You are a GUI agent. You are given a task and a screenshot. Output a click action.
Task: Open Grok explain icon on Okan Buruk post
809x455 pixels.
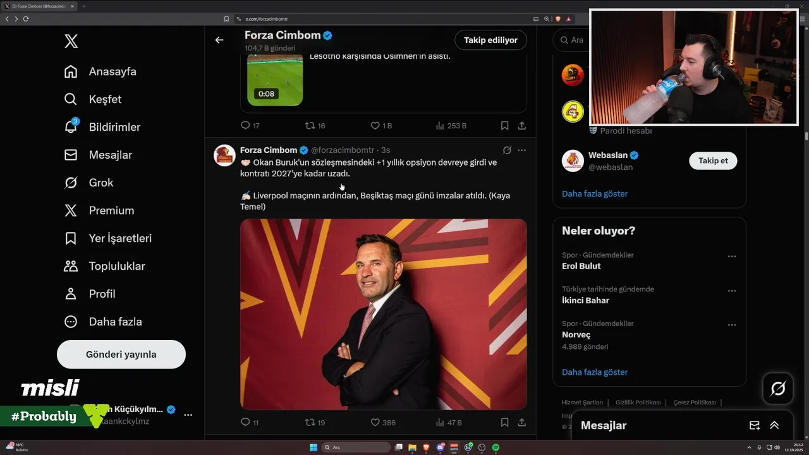coord(507,150)
